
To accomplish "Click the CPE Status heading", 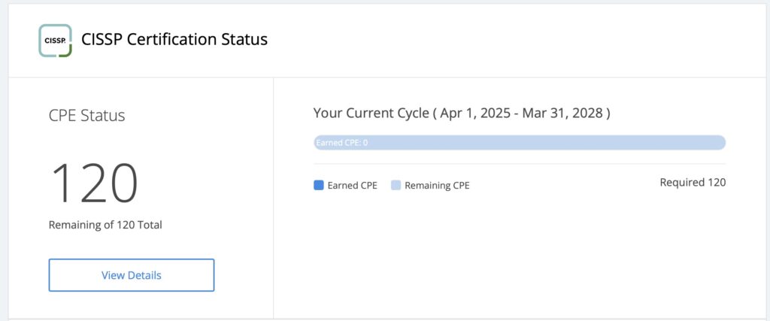I will 87,115.
